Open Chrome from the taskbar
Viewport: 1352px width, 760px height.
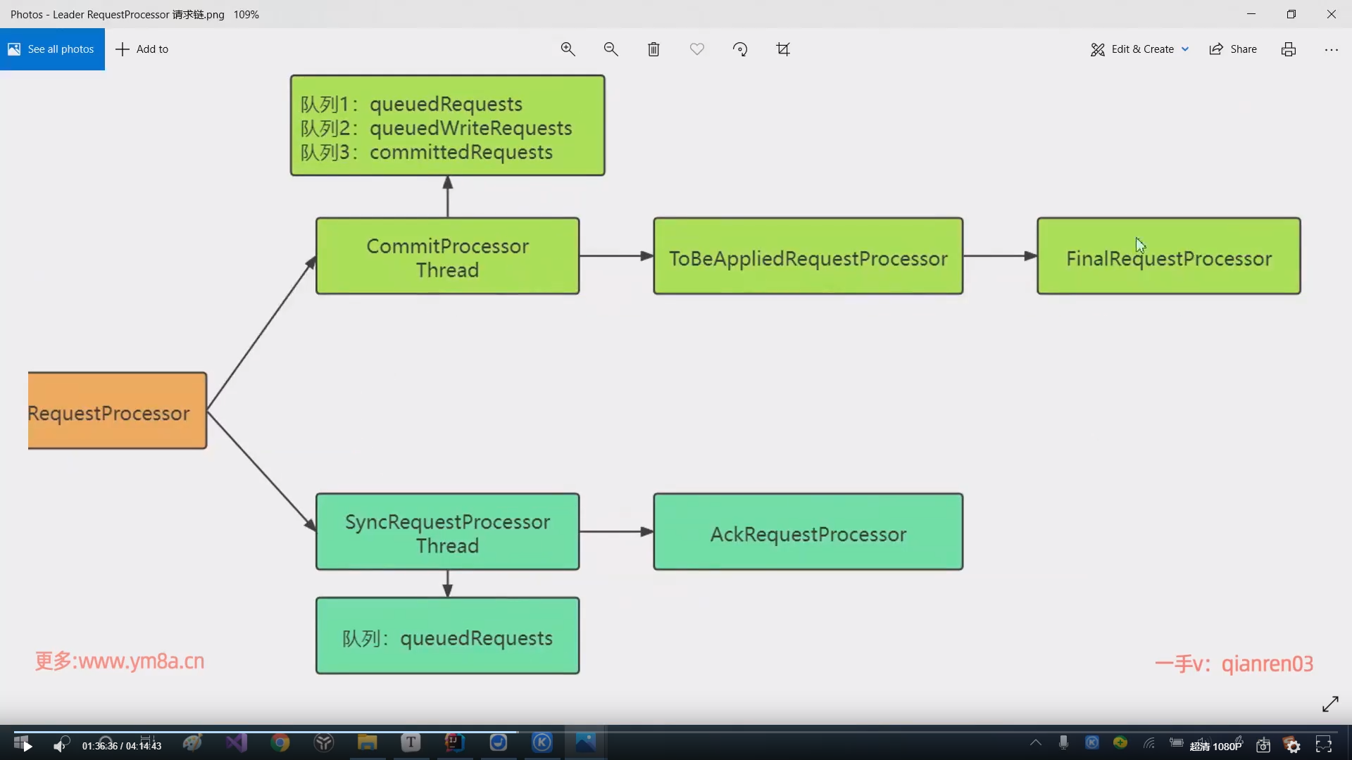(280, 743)
